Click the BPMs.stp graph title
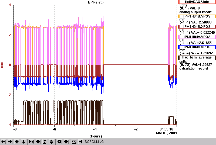The image size is (216, 145). (96, 2)
